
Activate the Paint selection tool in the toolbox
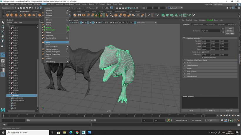[3, 32]
